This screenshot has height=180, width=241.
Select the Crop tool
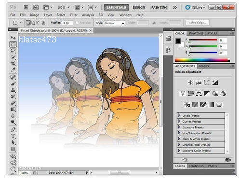point(13,63)
